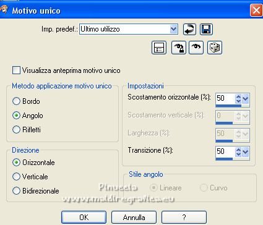
Task: Click the reset to default arrow icon
Action: (189, 29)
